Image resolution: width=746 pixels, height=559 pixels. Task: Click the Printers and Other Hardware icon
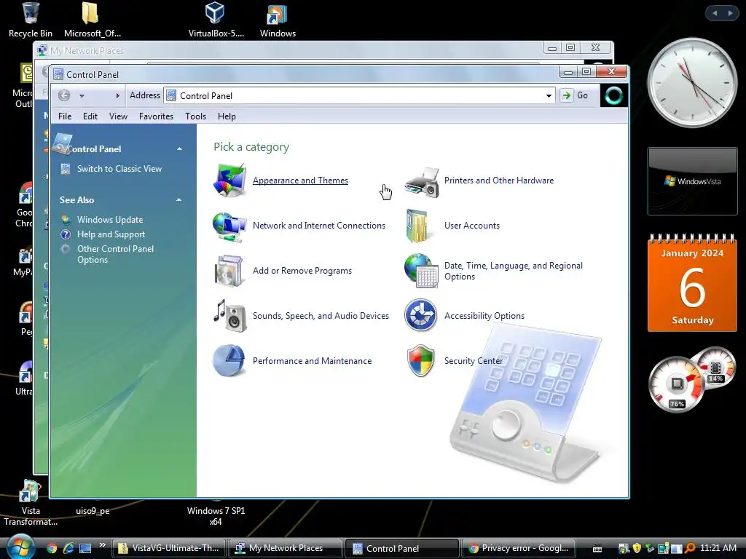[x=422, y=182]
